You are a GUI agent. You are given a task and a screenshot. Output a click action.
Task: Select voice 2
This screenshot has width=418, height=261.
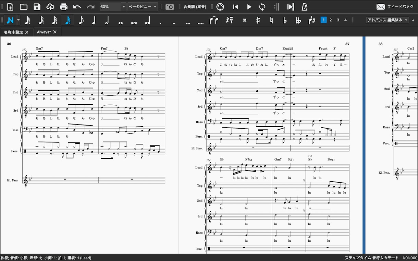click(331, 20)
